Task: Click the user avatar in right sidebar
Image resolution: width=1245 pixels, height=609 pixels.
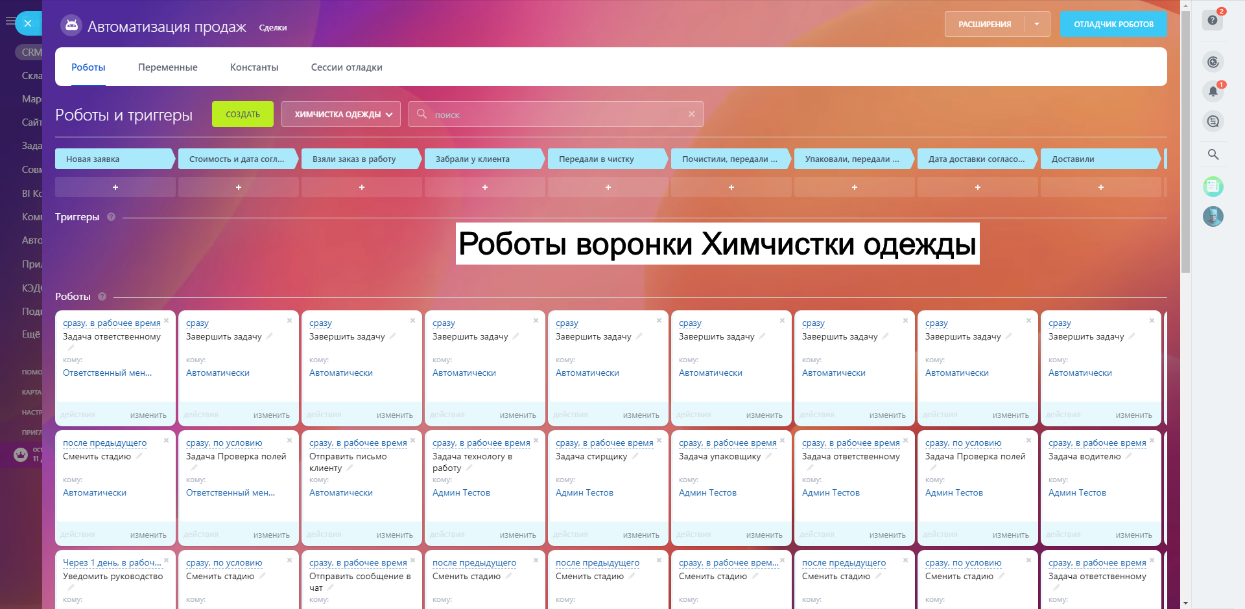Action: tap(1213, 216)
